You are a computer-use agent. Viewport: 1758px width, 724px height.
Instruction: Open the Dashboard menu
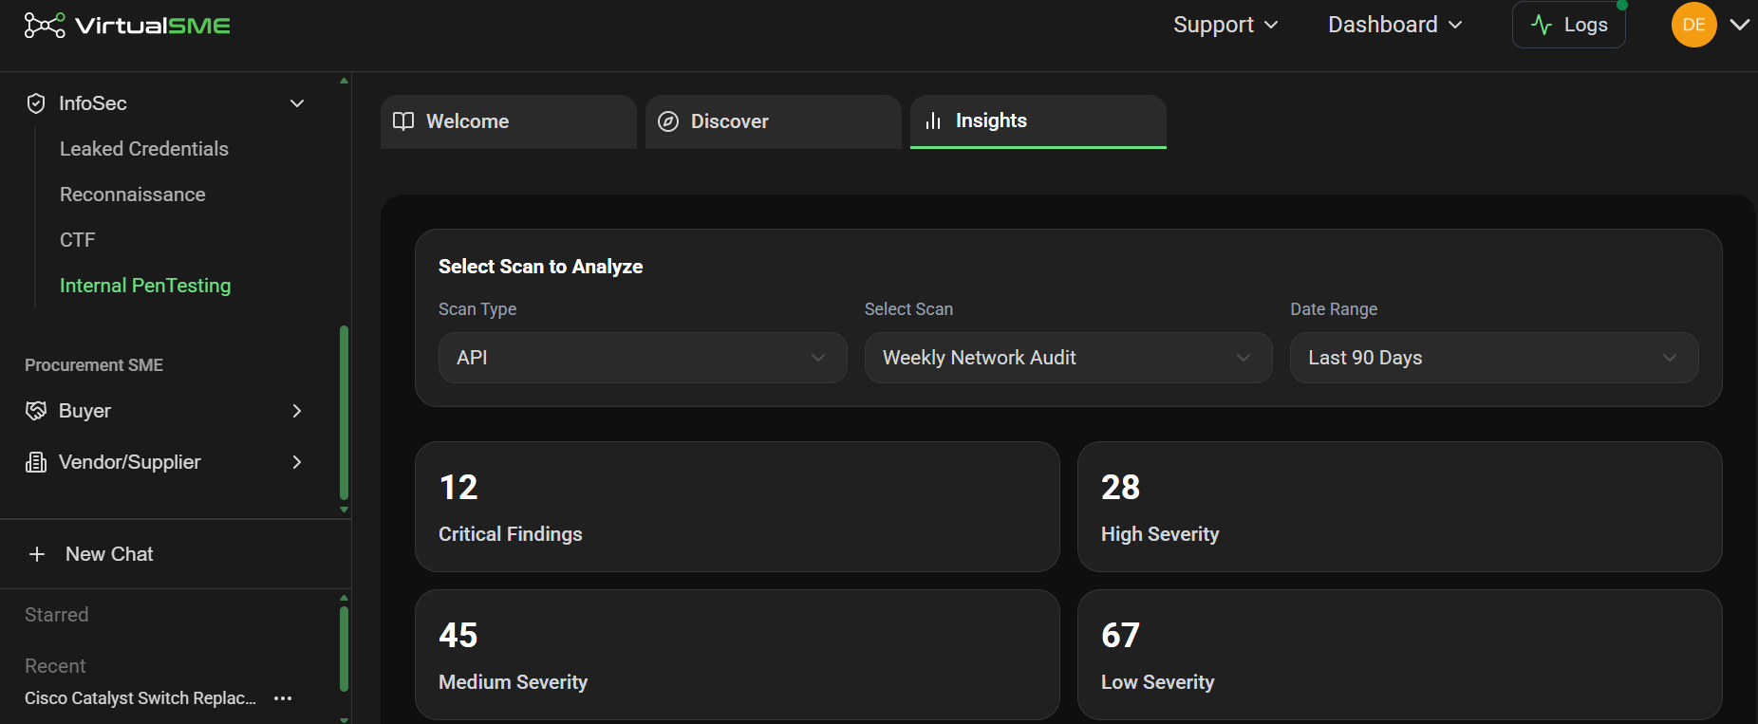point(1394,25)
